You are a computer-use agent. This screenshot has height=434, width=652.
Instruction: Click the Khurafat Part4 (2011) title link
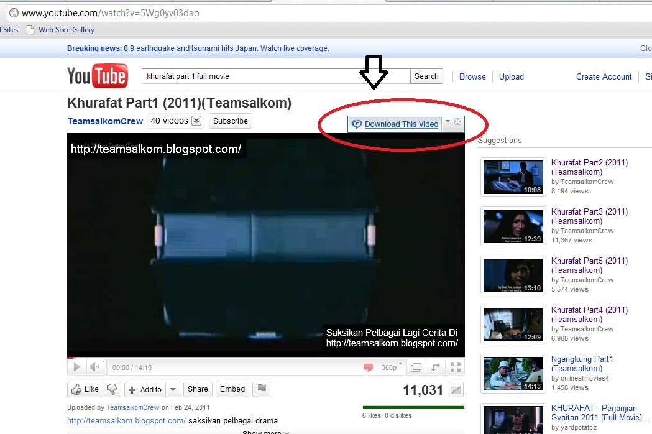[x=589, y=315]
